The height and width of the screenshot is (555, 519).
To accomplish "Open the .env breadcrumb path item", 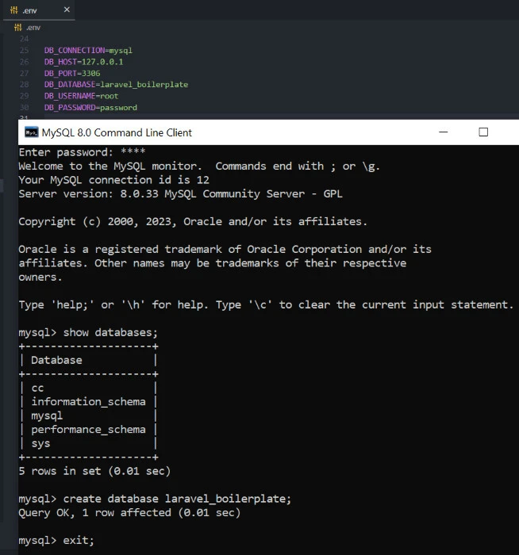I will 33,27.
